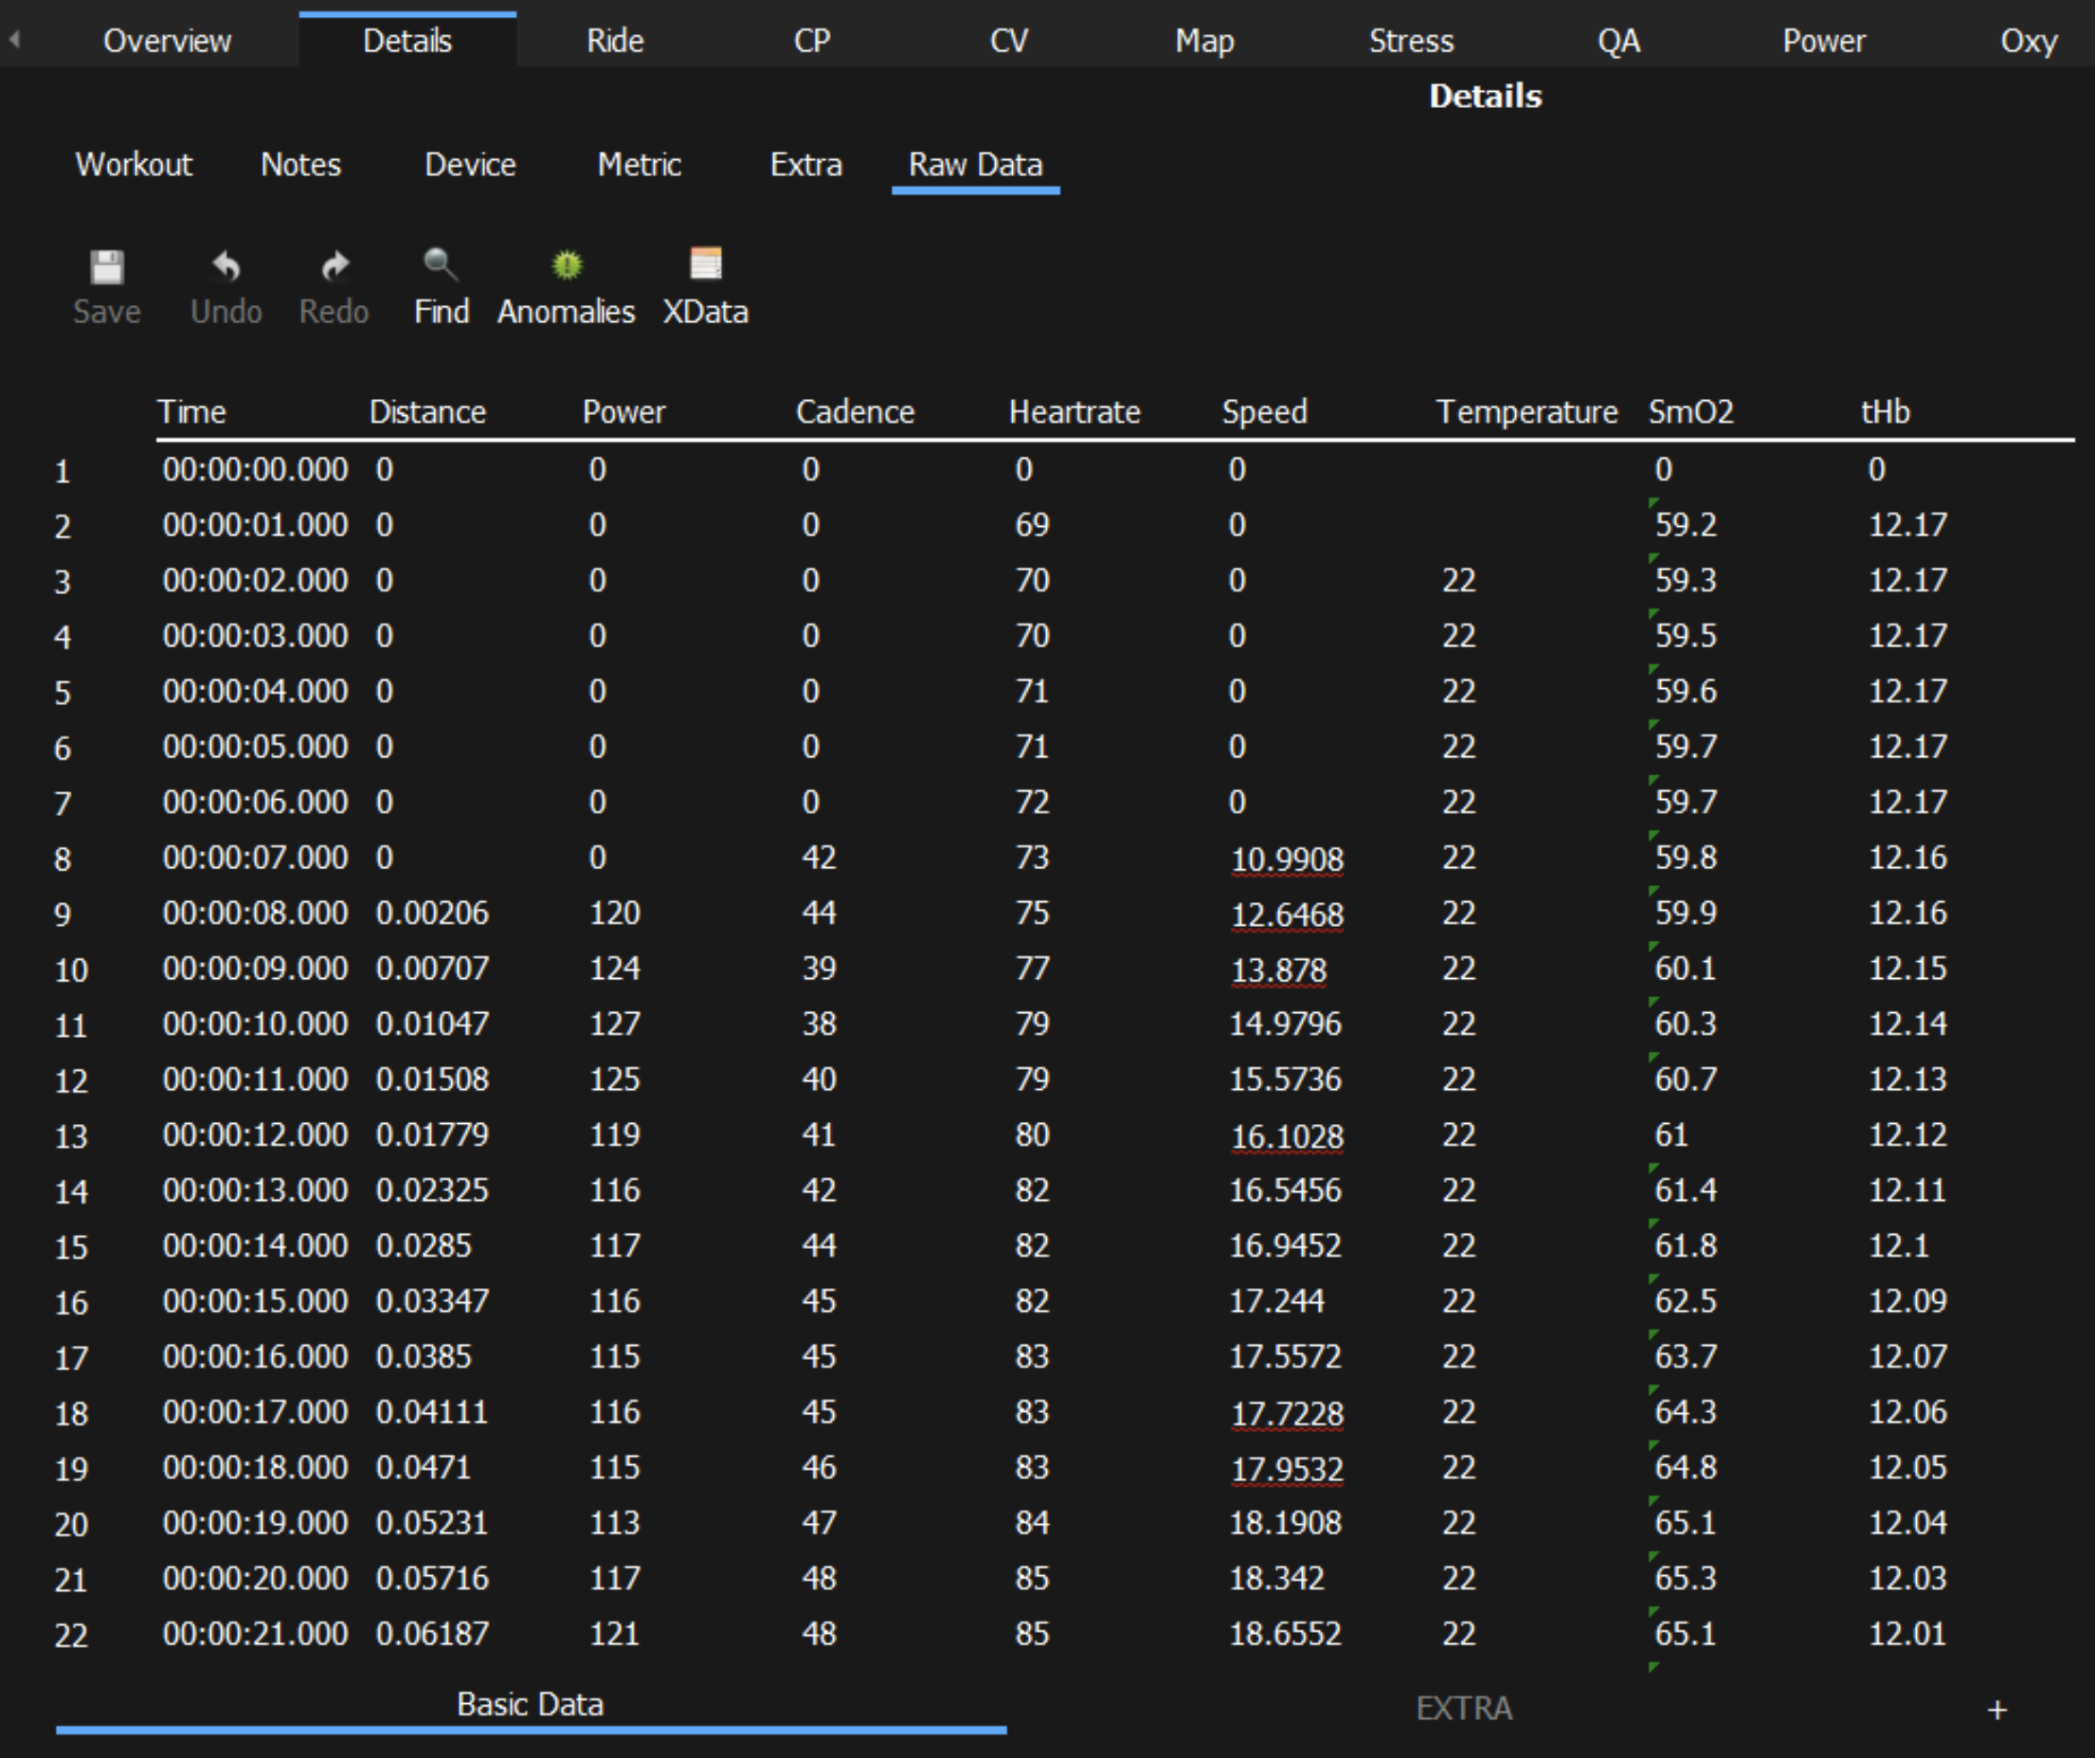This screenshot has height=1758, width=2095.
Task: Switch to the Ride tab
Action: coord(615,40)
